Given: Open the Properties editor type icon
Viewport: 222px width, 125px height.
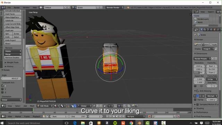Looking at the screenshot, I should tap(196, 30).
